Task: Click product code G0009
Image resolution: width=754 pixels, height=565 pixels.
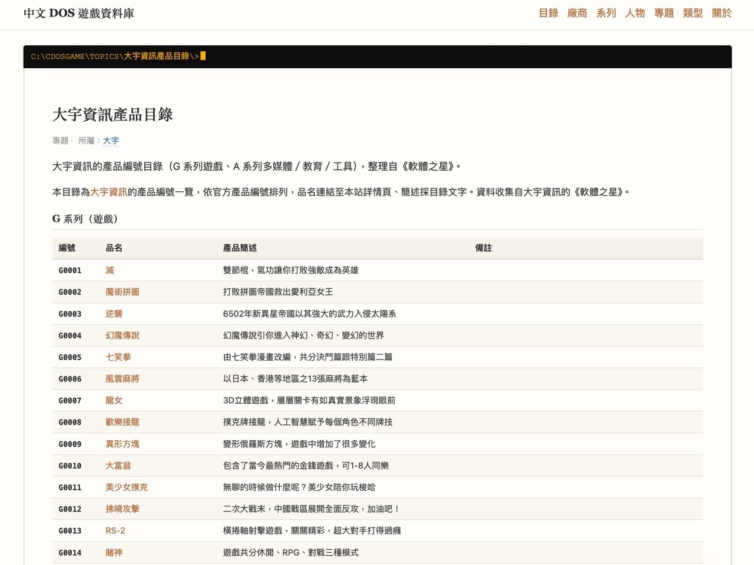Action: point(70,444)
